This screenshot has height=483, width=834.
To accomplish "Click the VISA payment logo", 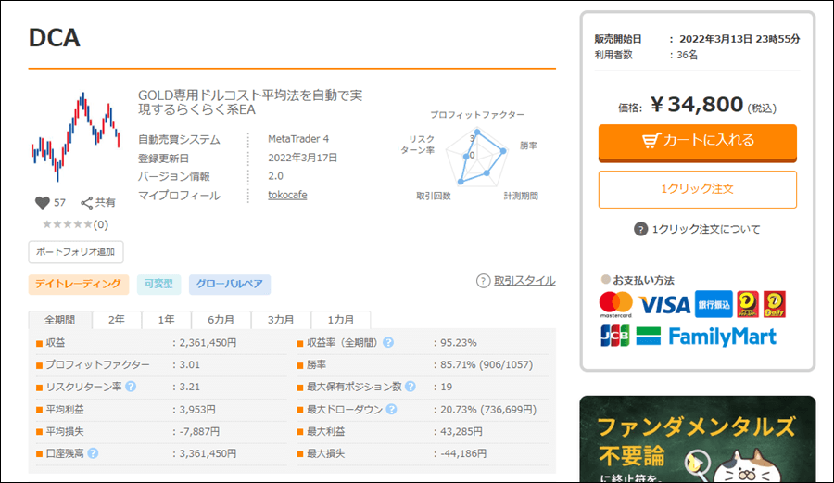I will (664, 304).
